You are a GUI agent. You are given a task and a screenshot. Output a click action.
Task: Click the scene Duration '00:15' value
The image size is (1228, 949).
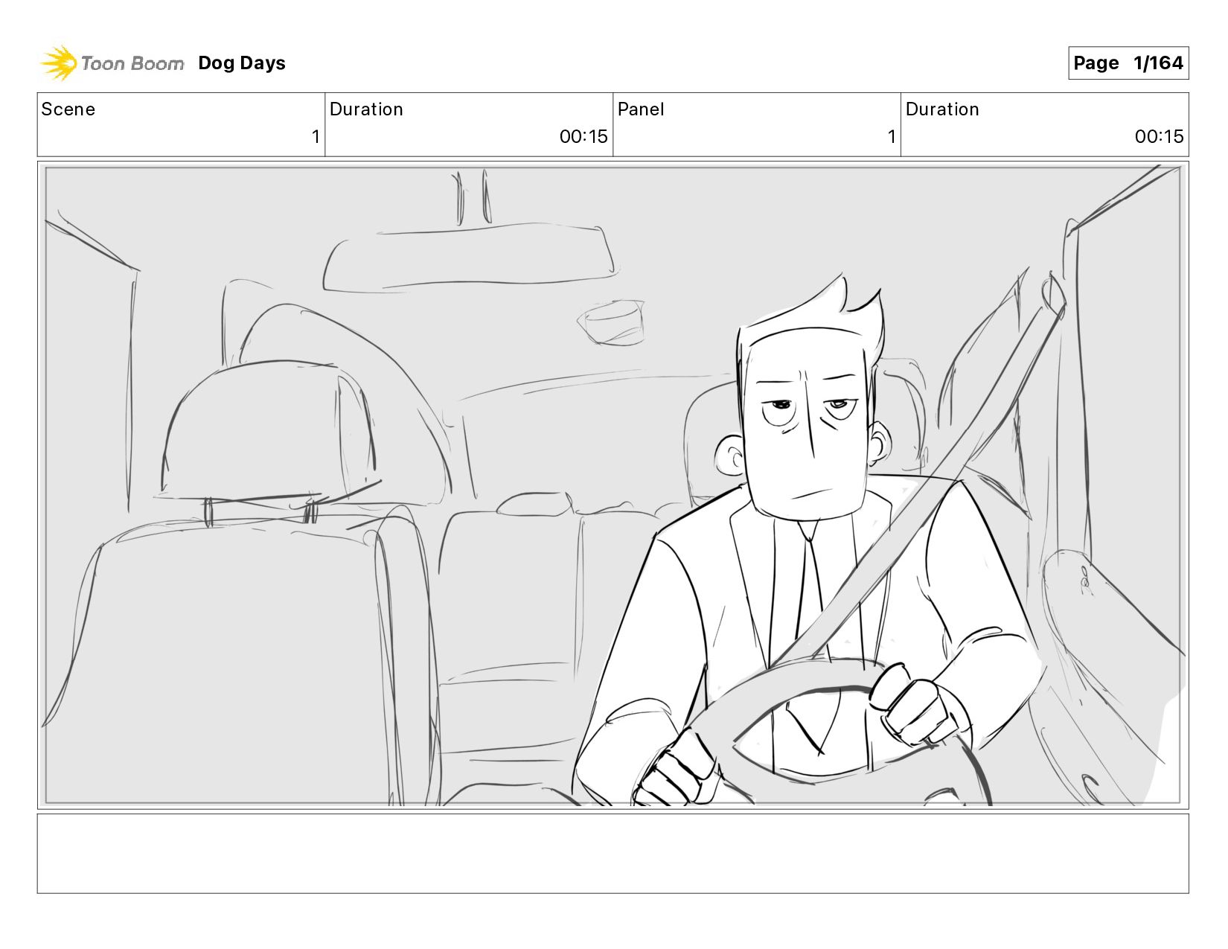tap(583, 137)
